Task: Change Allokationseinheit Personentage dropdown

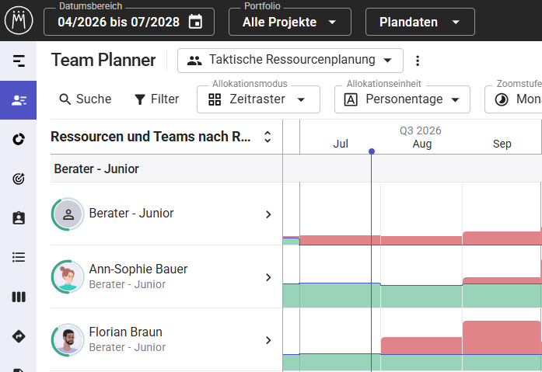Action: point(402,99)
